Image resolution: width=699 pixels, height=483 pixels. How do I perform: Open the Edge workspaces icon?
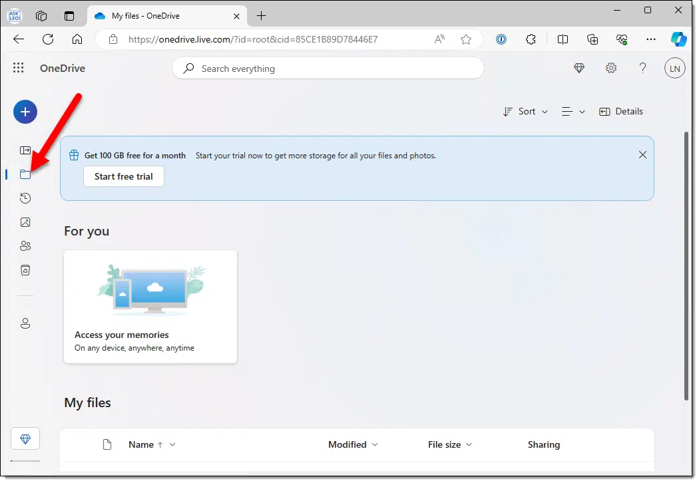[41, 15]
